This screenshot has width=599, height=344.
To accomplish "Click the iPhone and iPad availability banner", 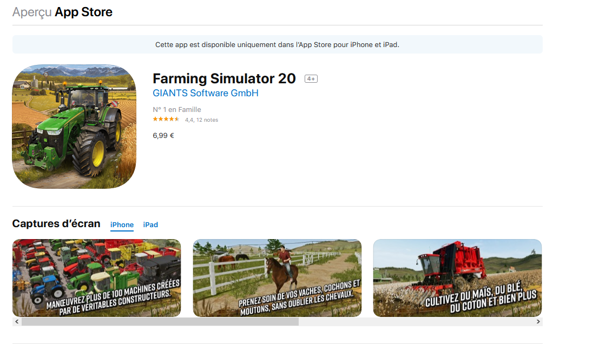I will pyautogui.click(x=278, y=44).
